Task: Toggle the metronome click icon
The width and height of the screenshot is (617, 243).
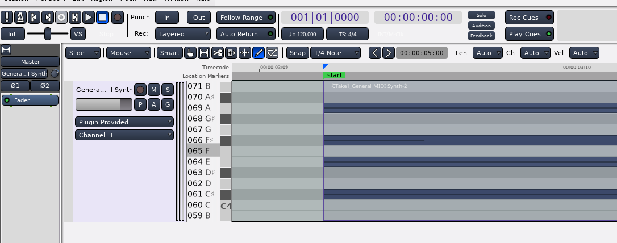Action: (x=20, y=18)
